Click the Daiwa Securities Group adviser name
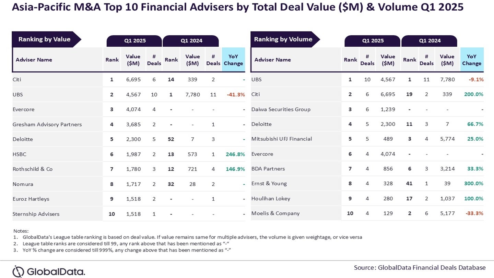This screenshot has width=494, height=278. point(281,109)
